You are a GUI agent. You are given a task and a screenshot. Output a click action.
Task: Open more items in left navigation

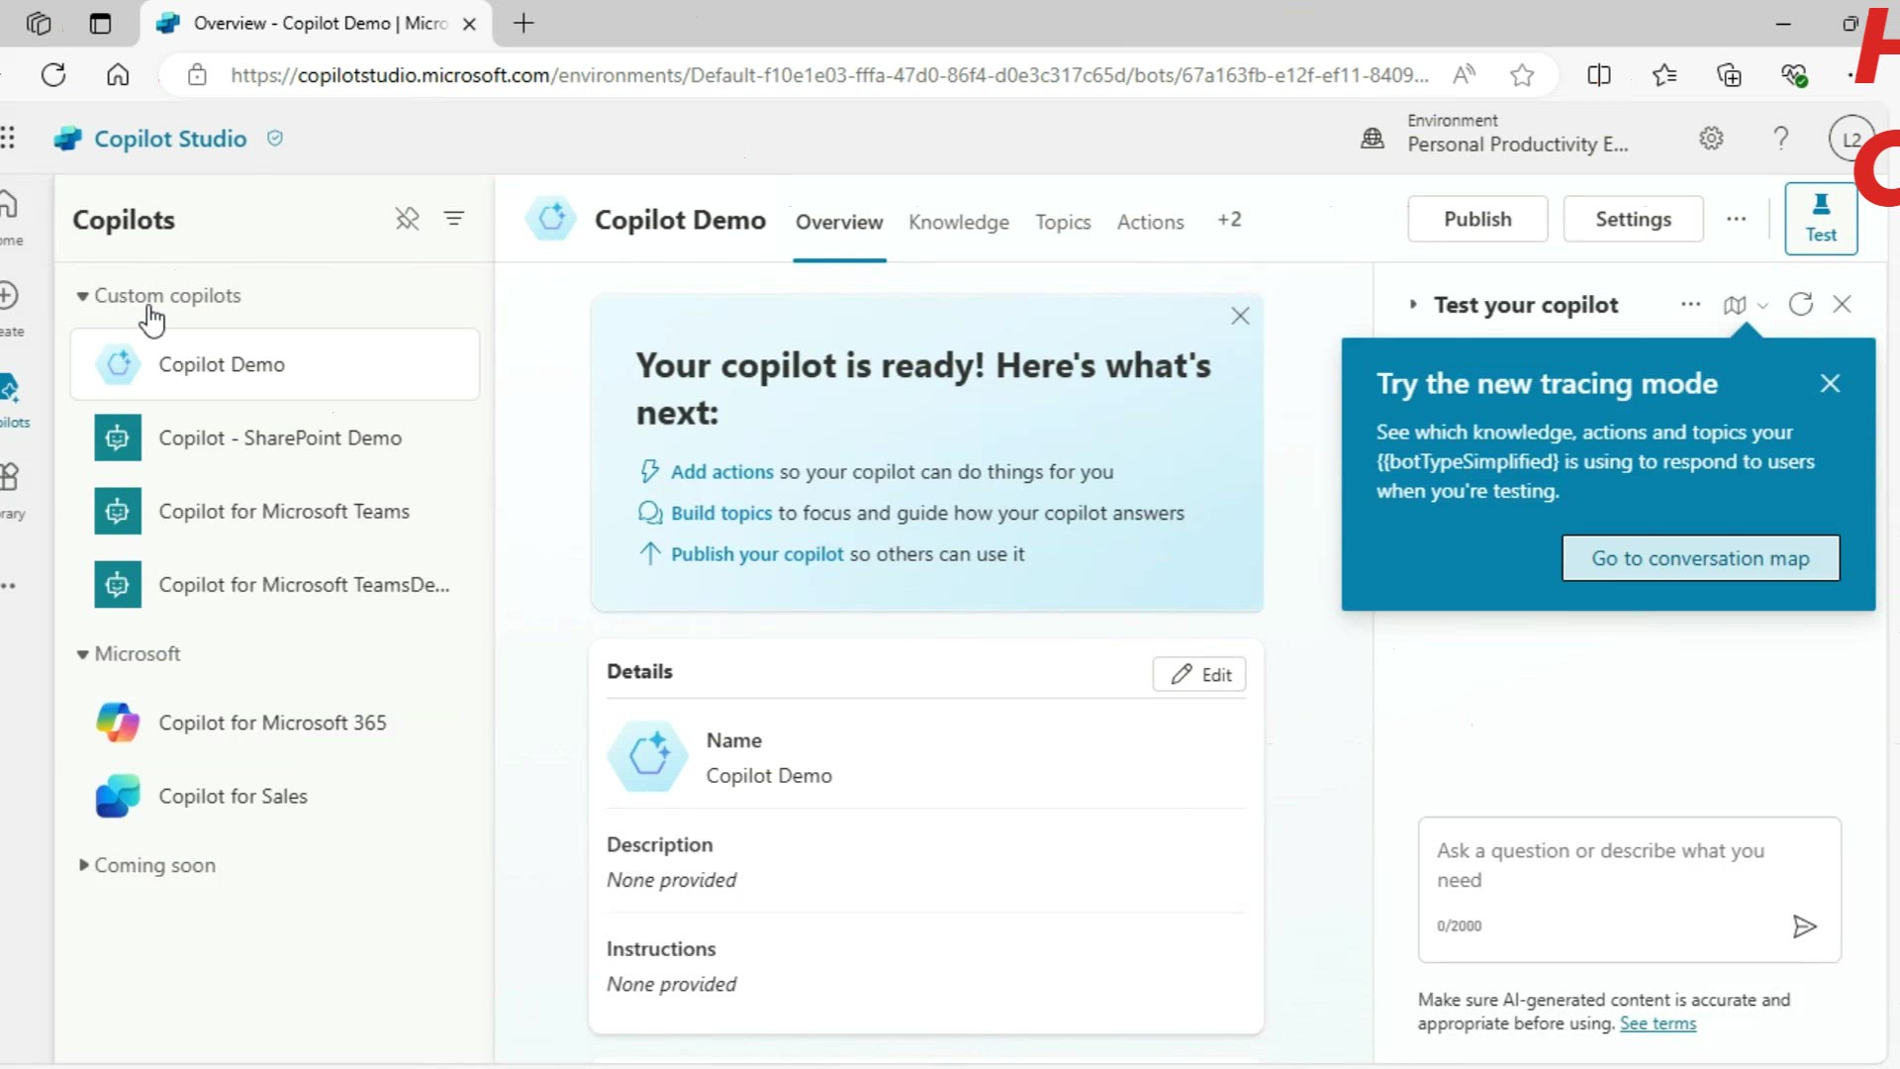9,586
